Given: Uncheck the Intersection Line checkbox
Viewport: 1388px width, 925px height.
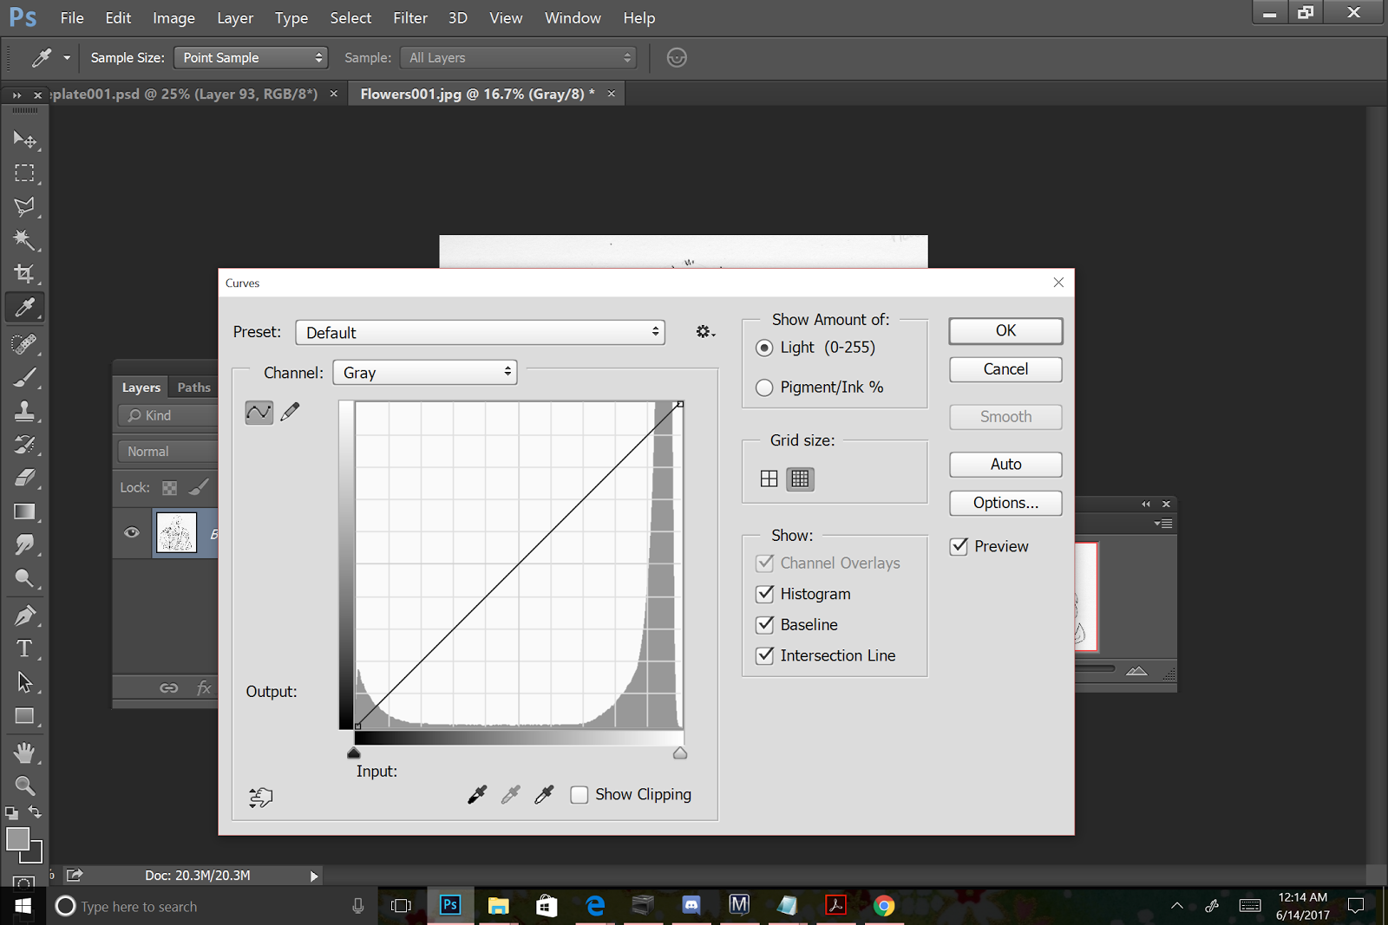Looking at the screenshot, I should pyautogui.click(x=765, y=655).
